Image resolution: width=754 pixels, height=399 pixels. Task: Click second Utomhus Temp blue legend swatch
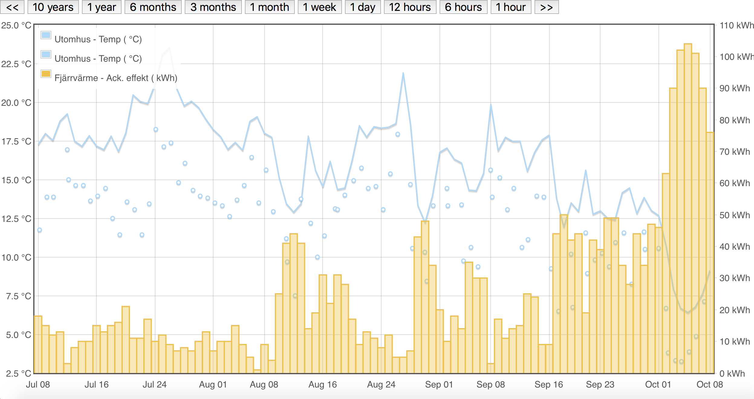coord(46,55)
